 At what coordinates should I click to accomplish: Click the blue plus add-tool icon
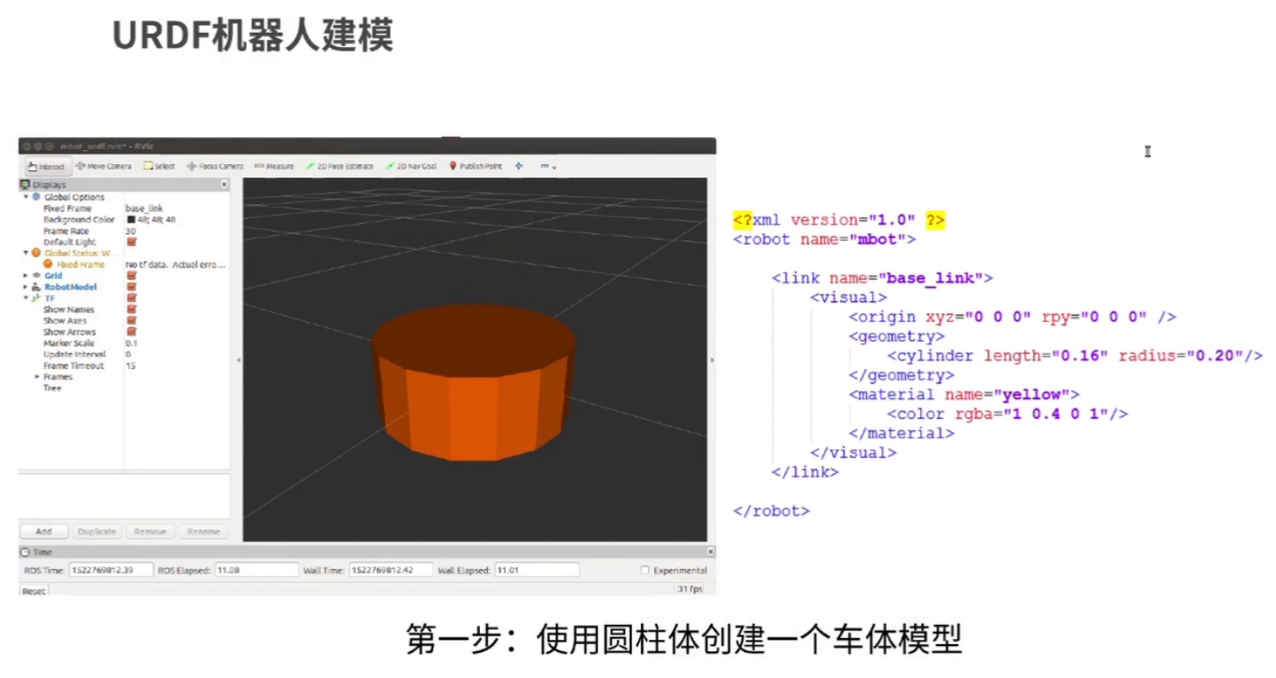click(x=519, y=166)
